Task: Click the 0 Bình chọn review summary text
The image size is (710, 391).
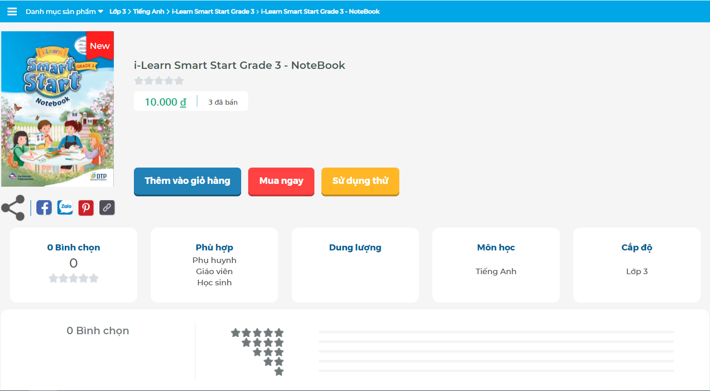Action: click(x=98, y=331)
